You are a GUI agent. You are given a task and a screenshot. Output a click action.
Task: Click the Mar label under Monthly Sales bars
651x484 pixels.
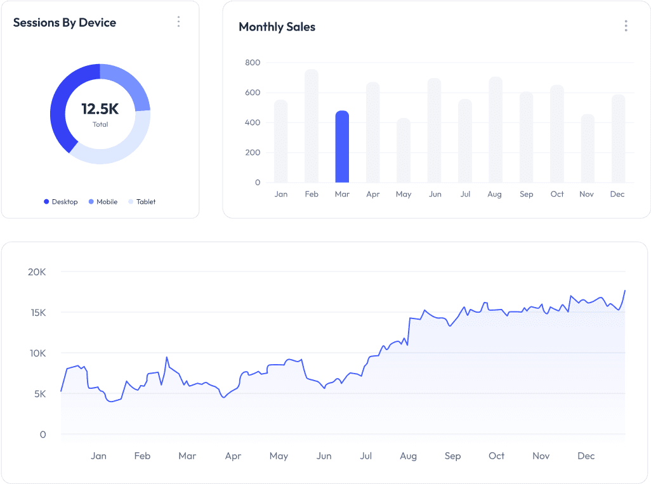click(x=342, y=194)
